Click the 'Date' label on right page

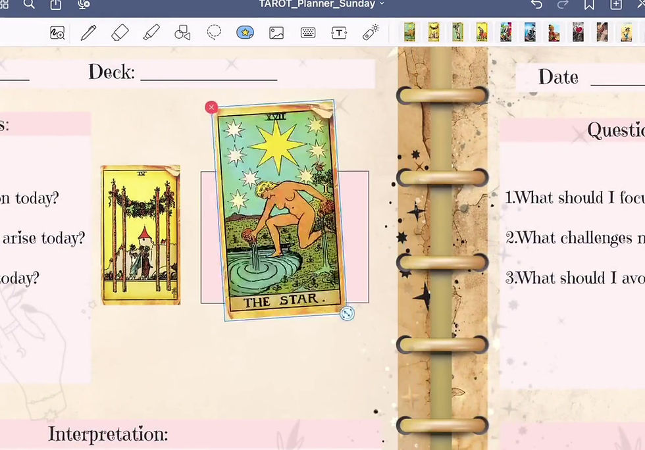click(x=559, y=77)
